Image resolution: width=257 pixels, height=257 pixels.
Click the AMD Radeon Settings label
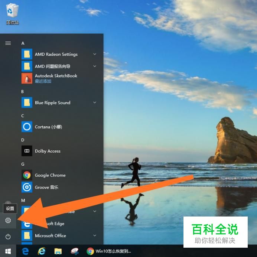56,54
